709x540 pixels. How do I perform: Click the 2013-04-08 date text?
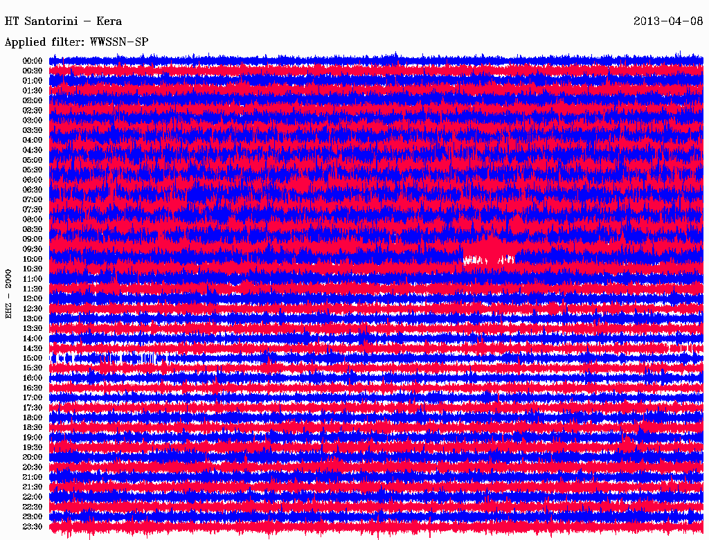(667, 21)
